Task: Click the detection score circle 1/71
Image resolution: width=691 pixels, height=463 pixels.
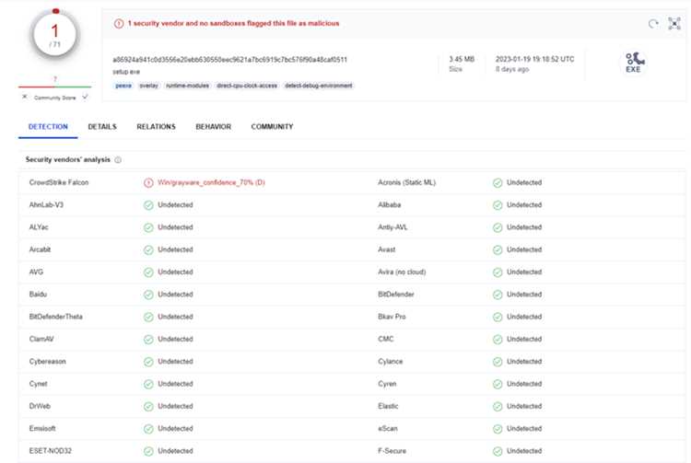Action: point(54,35)
